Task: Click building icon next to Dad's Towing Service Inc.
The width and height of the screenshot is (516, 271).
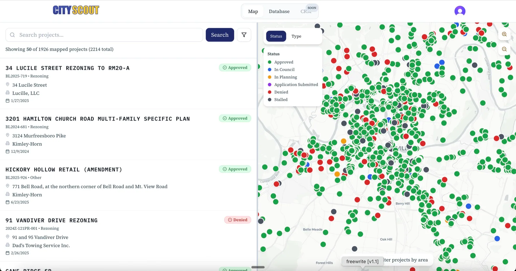Action: coord(8,245)
